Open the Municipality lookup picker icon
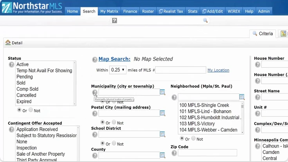 [162, 92]
